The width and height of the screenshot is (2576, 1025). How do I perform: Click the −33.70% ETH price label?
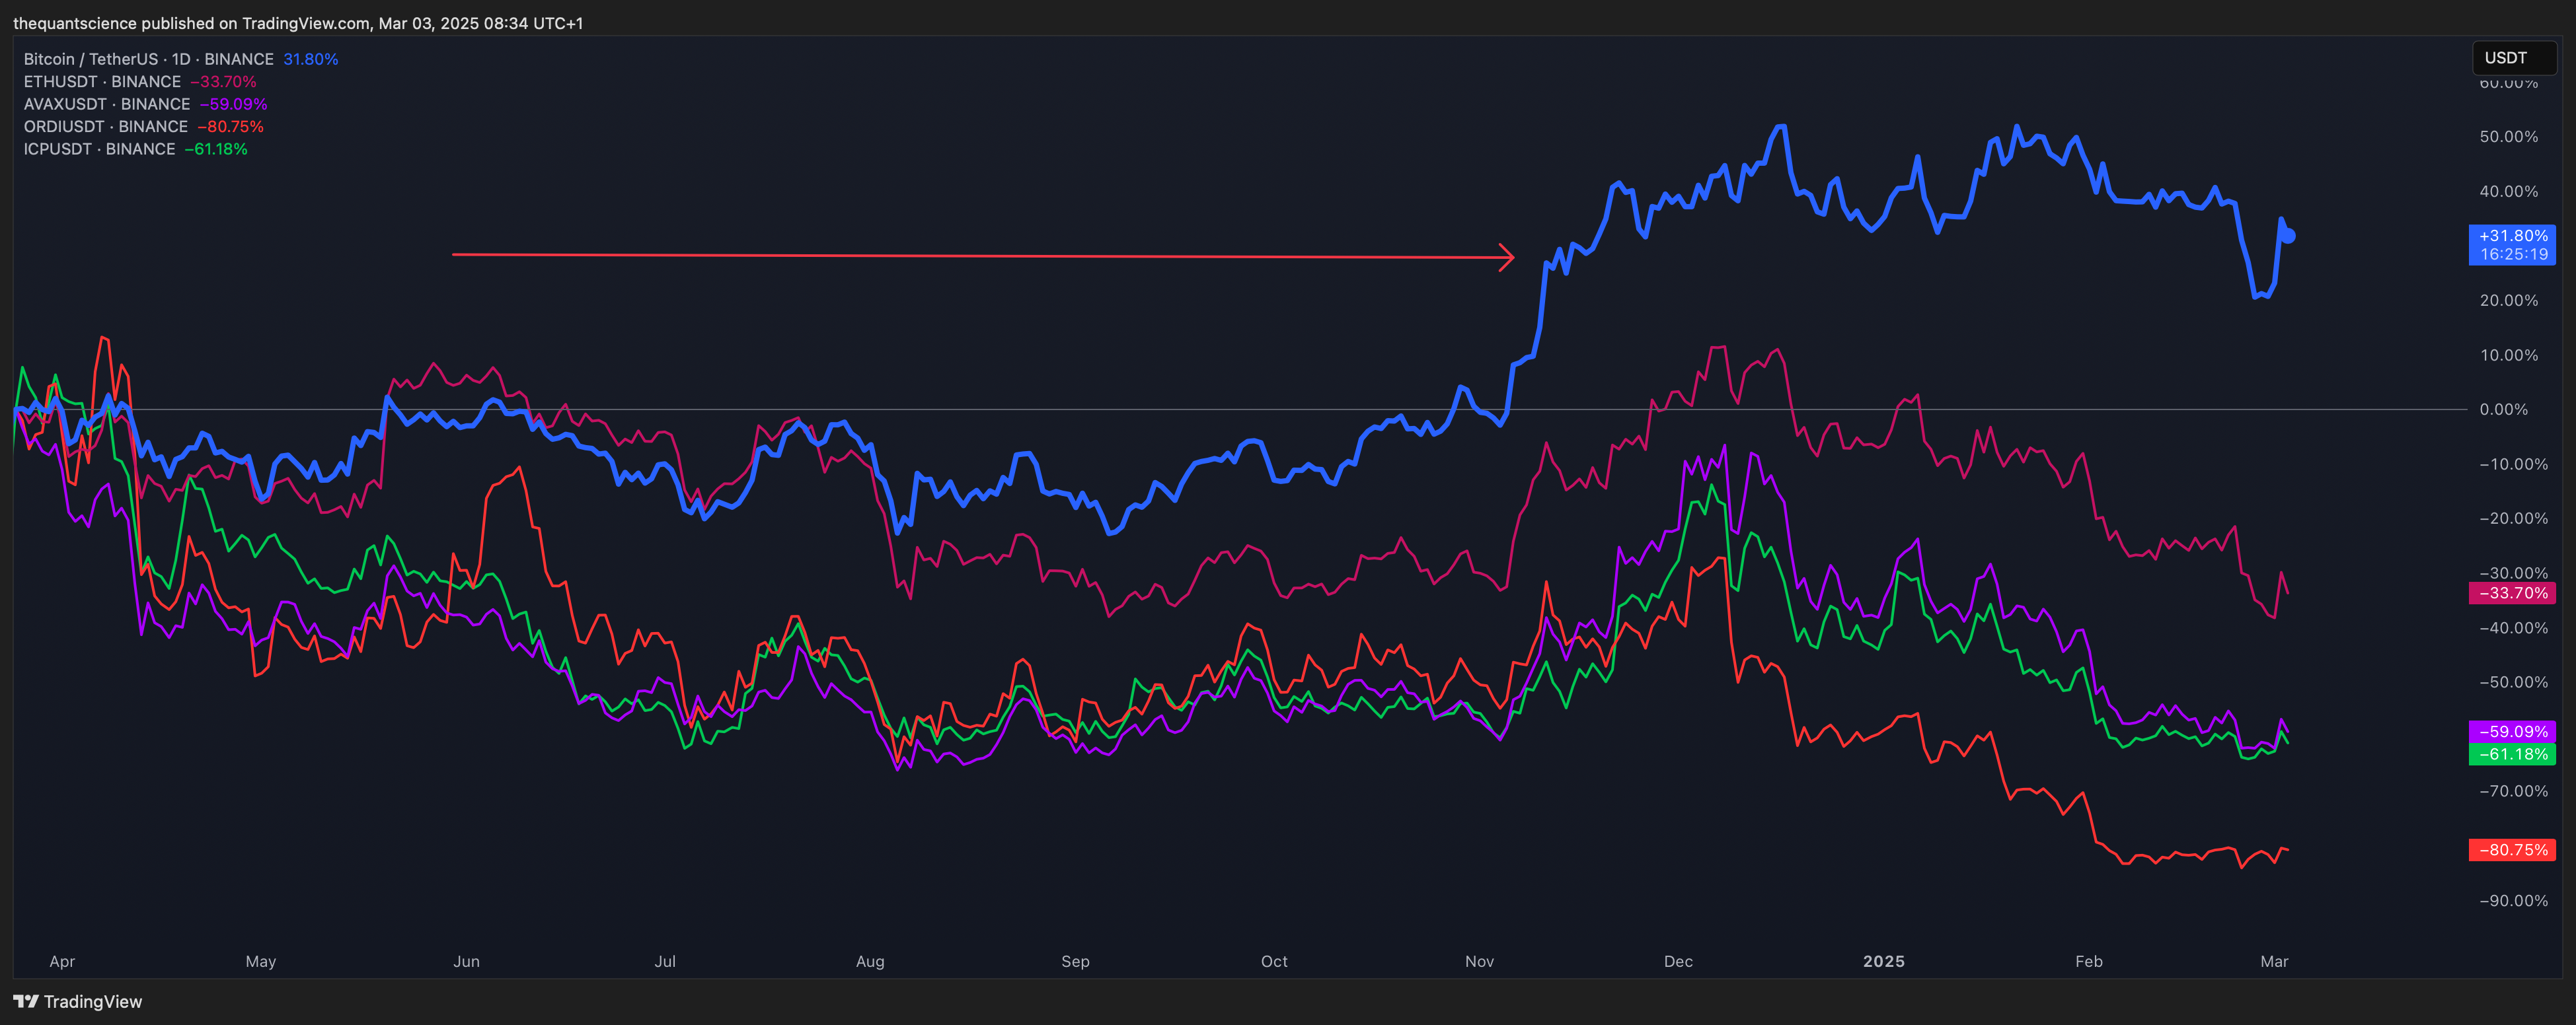[2512, 594]
